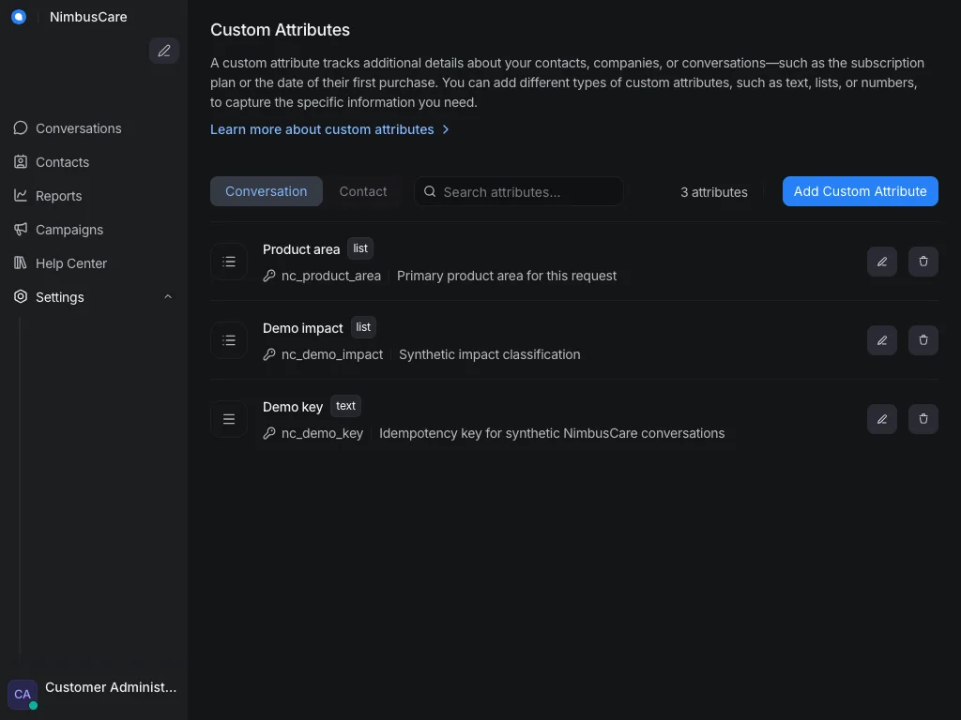Click the NimbusCare logo icon
Image resolution: width=961 pixels, height=720 pixels.
coord(19,17)
